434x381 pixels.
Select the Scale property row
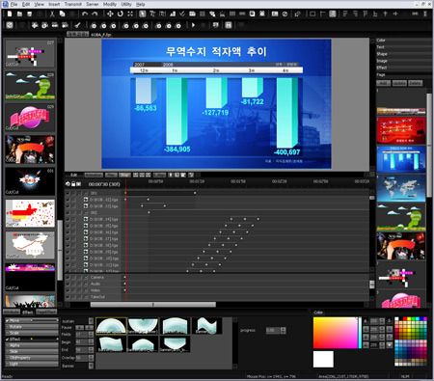point(32,333)
